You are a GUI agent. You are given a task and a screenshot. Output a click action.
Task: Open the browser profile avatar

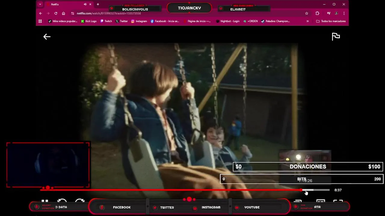pyautogui.click(x=336, y=13)
